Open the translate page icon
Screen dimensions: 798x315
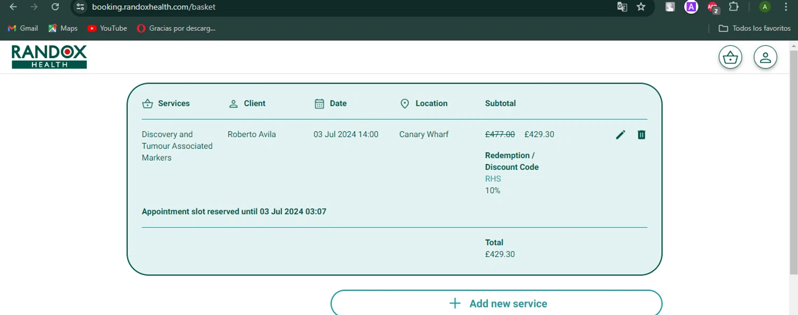point(622,7)
